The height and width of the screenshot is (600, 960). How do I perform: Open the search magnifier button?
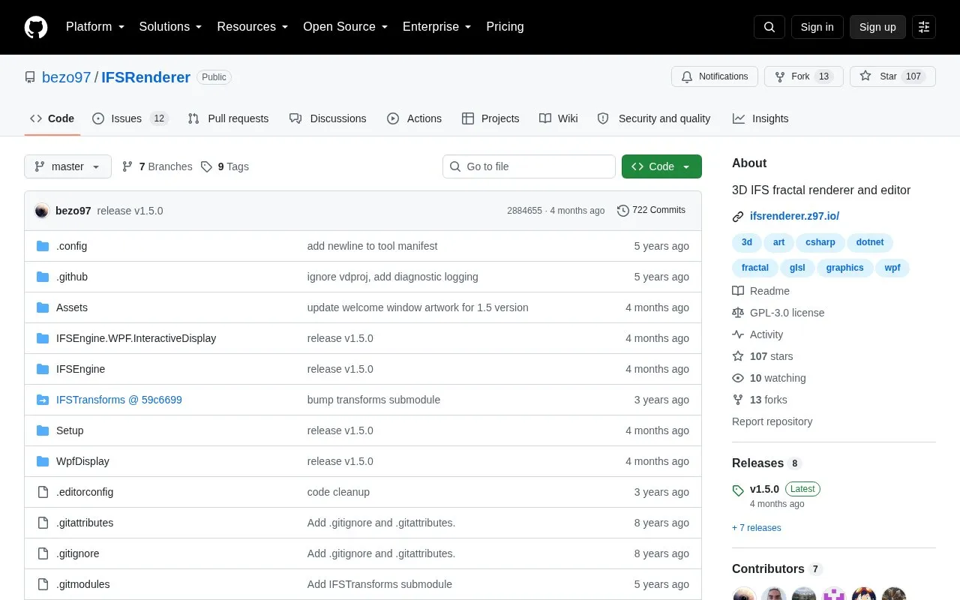click(x=769, y=27)
